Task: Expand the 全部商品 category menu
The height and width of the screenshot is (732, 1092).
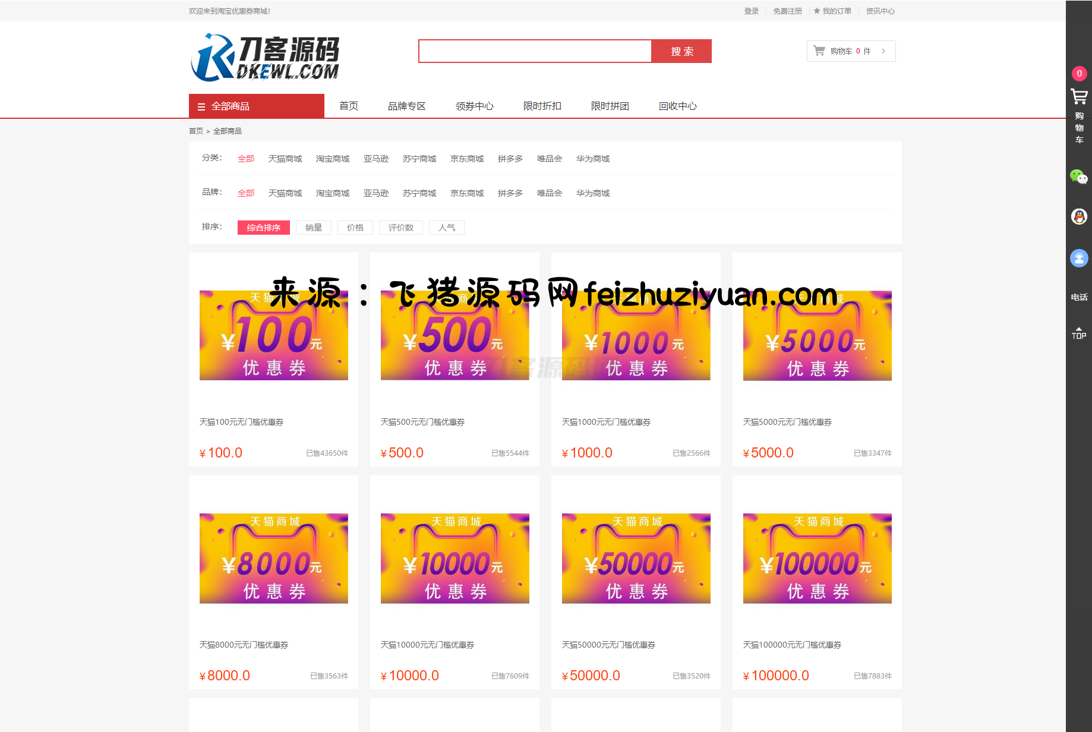Action: coord(256,106)
